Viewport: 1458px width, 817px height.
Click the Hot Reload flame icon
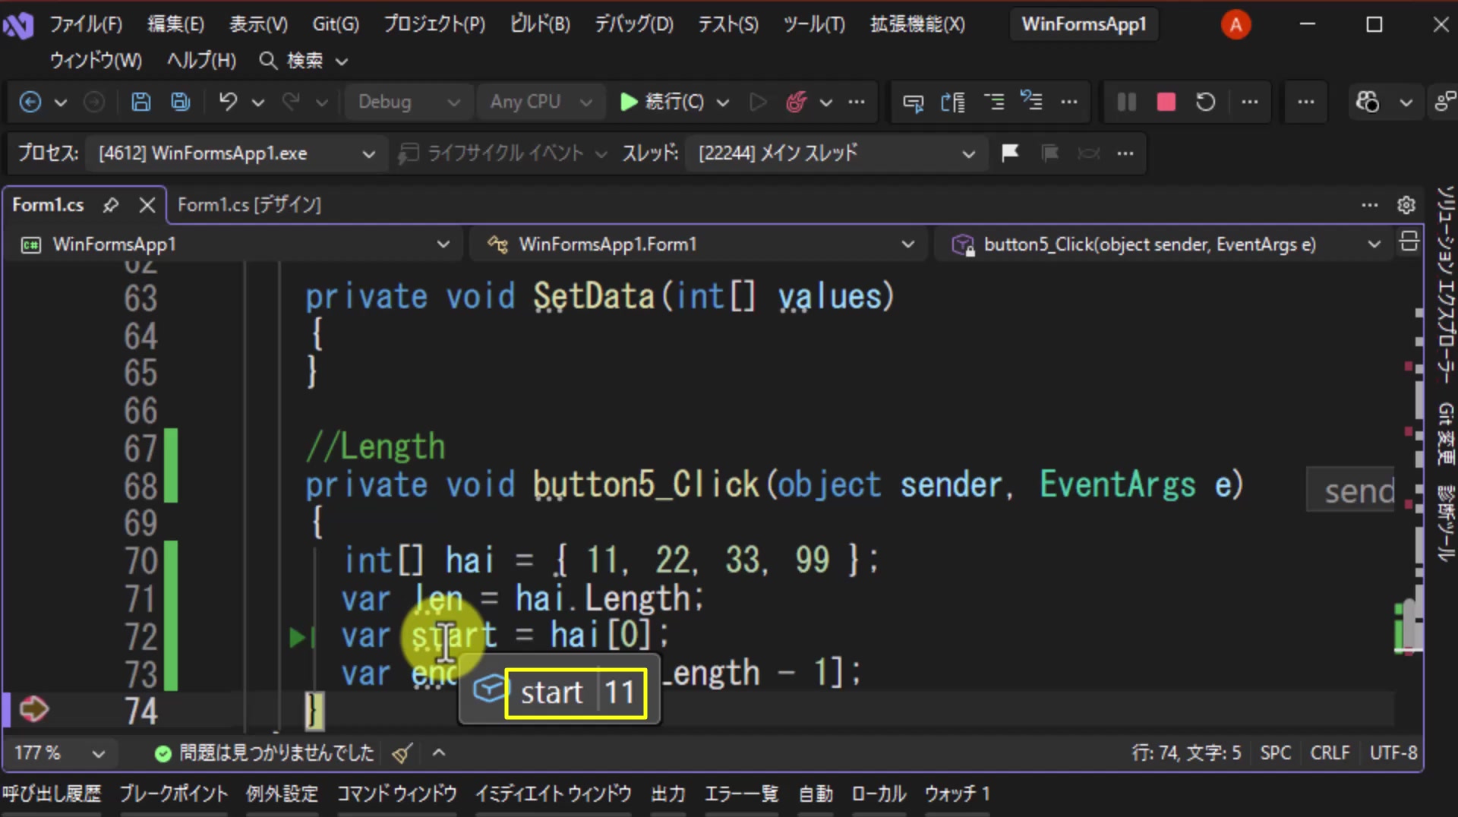coord(796,102)
